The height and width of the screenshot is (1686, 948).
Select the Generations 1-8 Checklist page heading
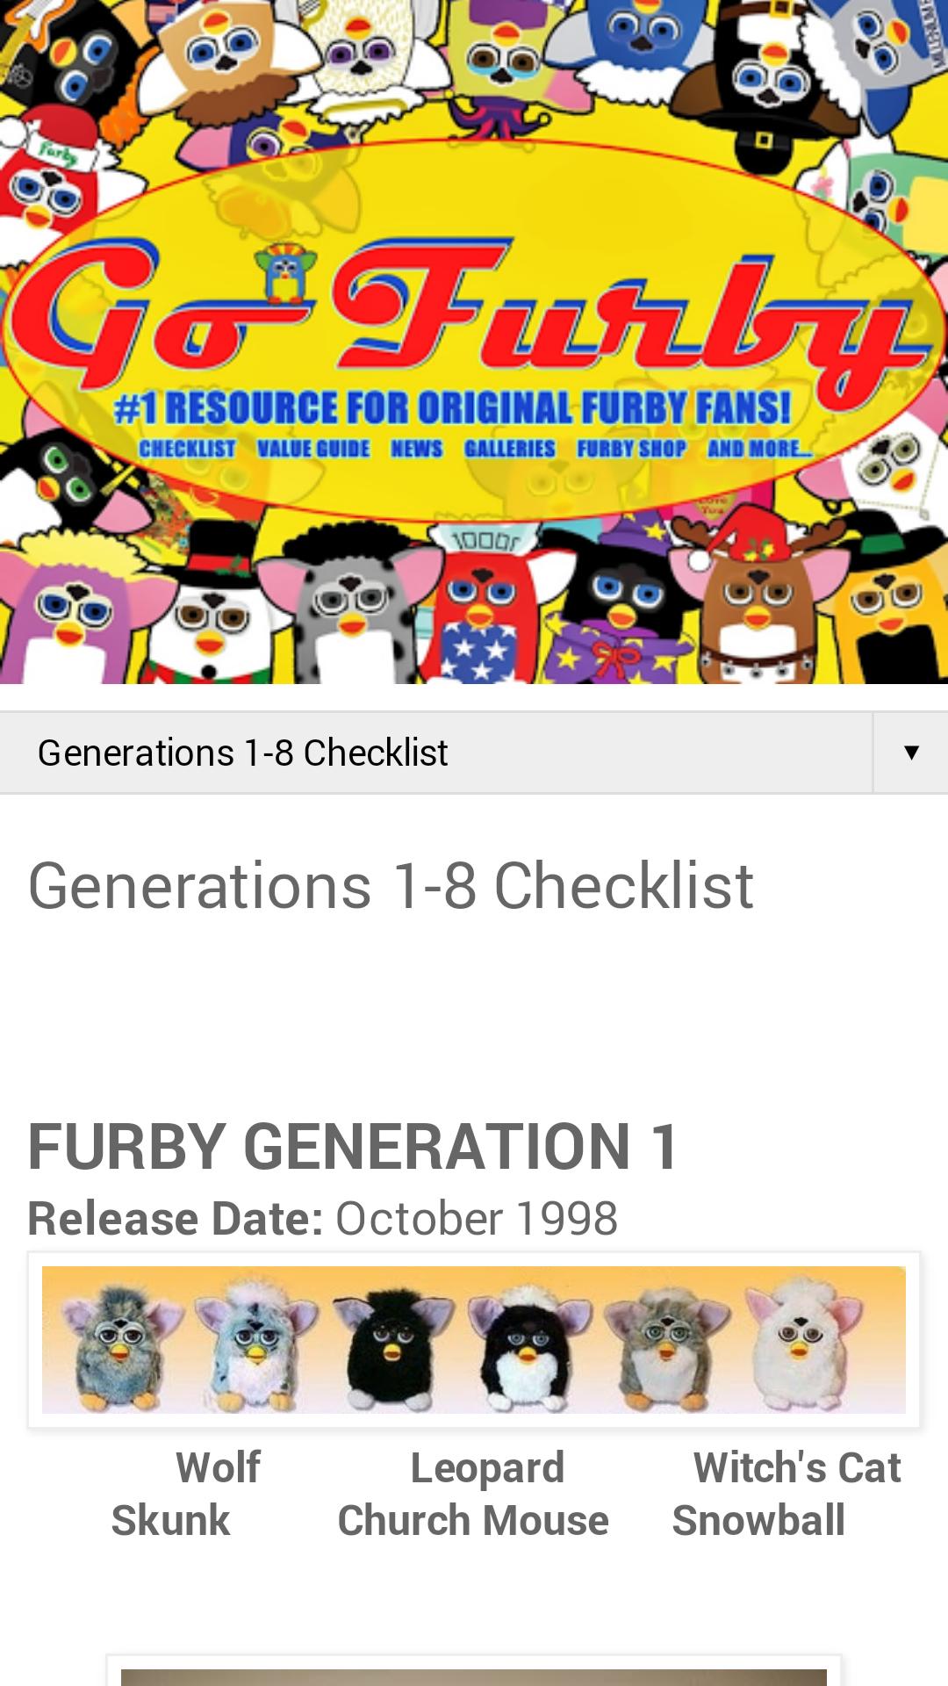(391, 885)
